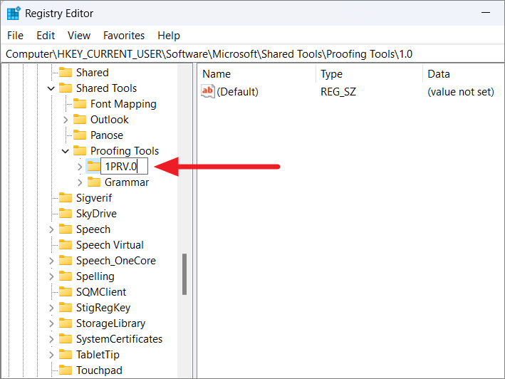
Task: Click the SQMClient folder icon
Action: click(66, 292)
